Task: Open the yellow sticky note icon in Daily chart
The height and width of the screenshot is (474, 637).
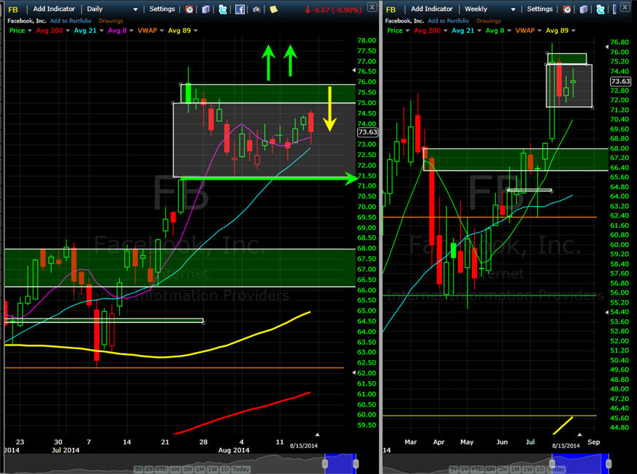Action: point(274,9)
